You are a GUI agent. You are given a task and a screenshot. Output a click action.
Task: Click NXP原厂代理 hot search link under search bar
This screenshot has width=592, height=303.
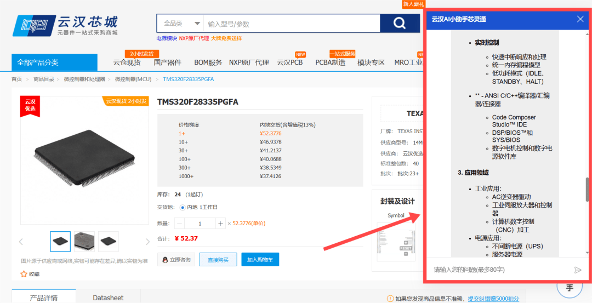pos(193,38)
